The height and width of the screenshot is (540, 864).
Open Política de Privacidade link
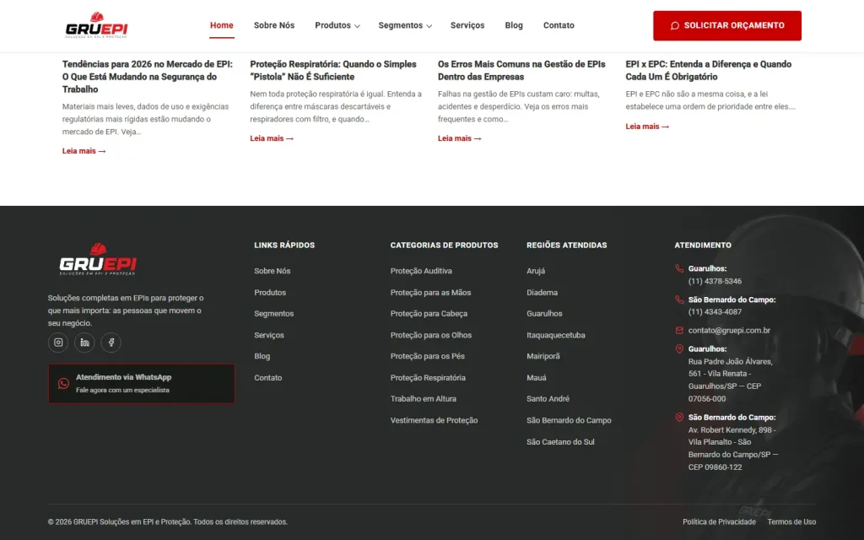coord(719,521)
